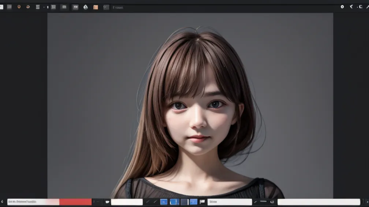Screen dimensions: 369x207
Task: Click the dark navy square in bottom bar
Action: [x=184, y=202]
